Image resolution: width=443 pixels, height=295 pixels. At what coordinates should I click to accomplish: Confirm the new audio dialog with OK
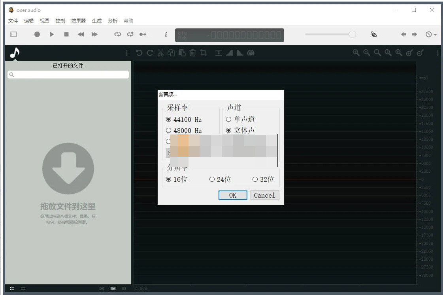(x=233, y=195)
